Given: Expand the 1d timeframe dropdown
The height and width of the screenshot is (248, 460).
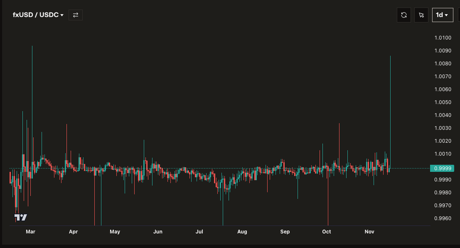Looking at the screenshot, I should point(442,15).
